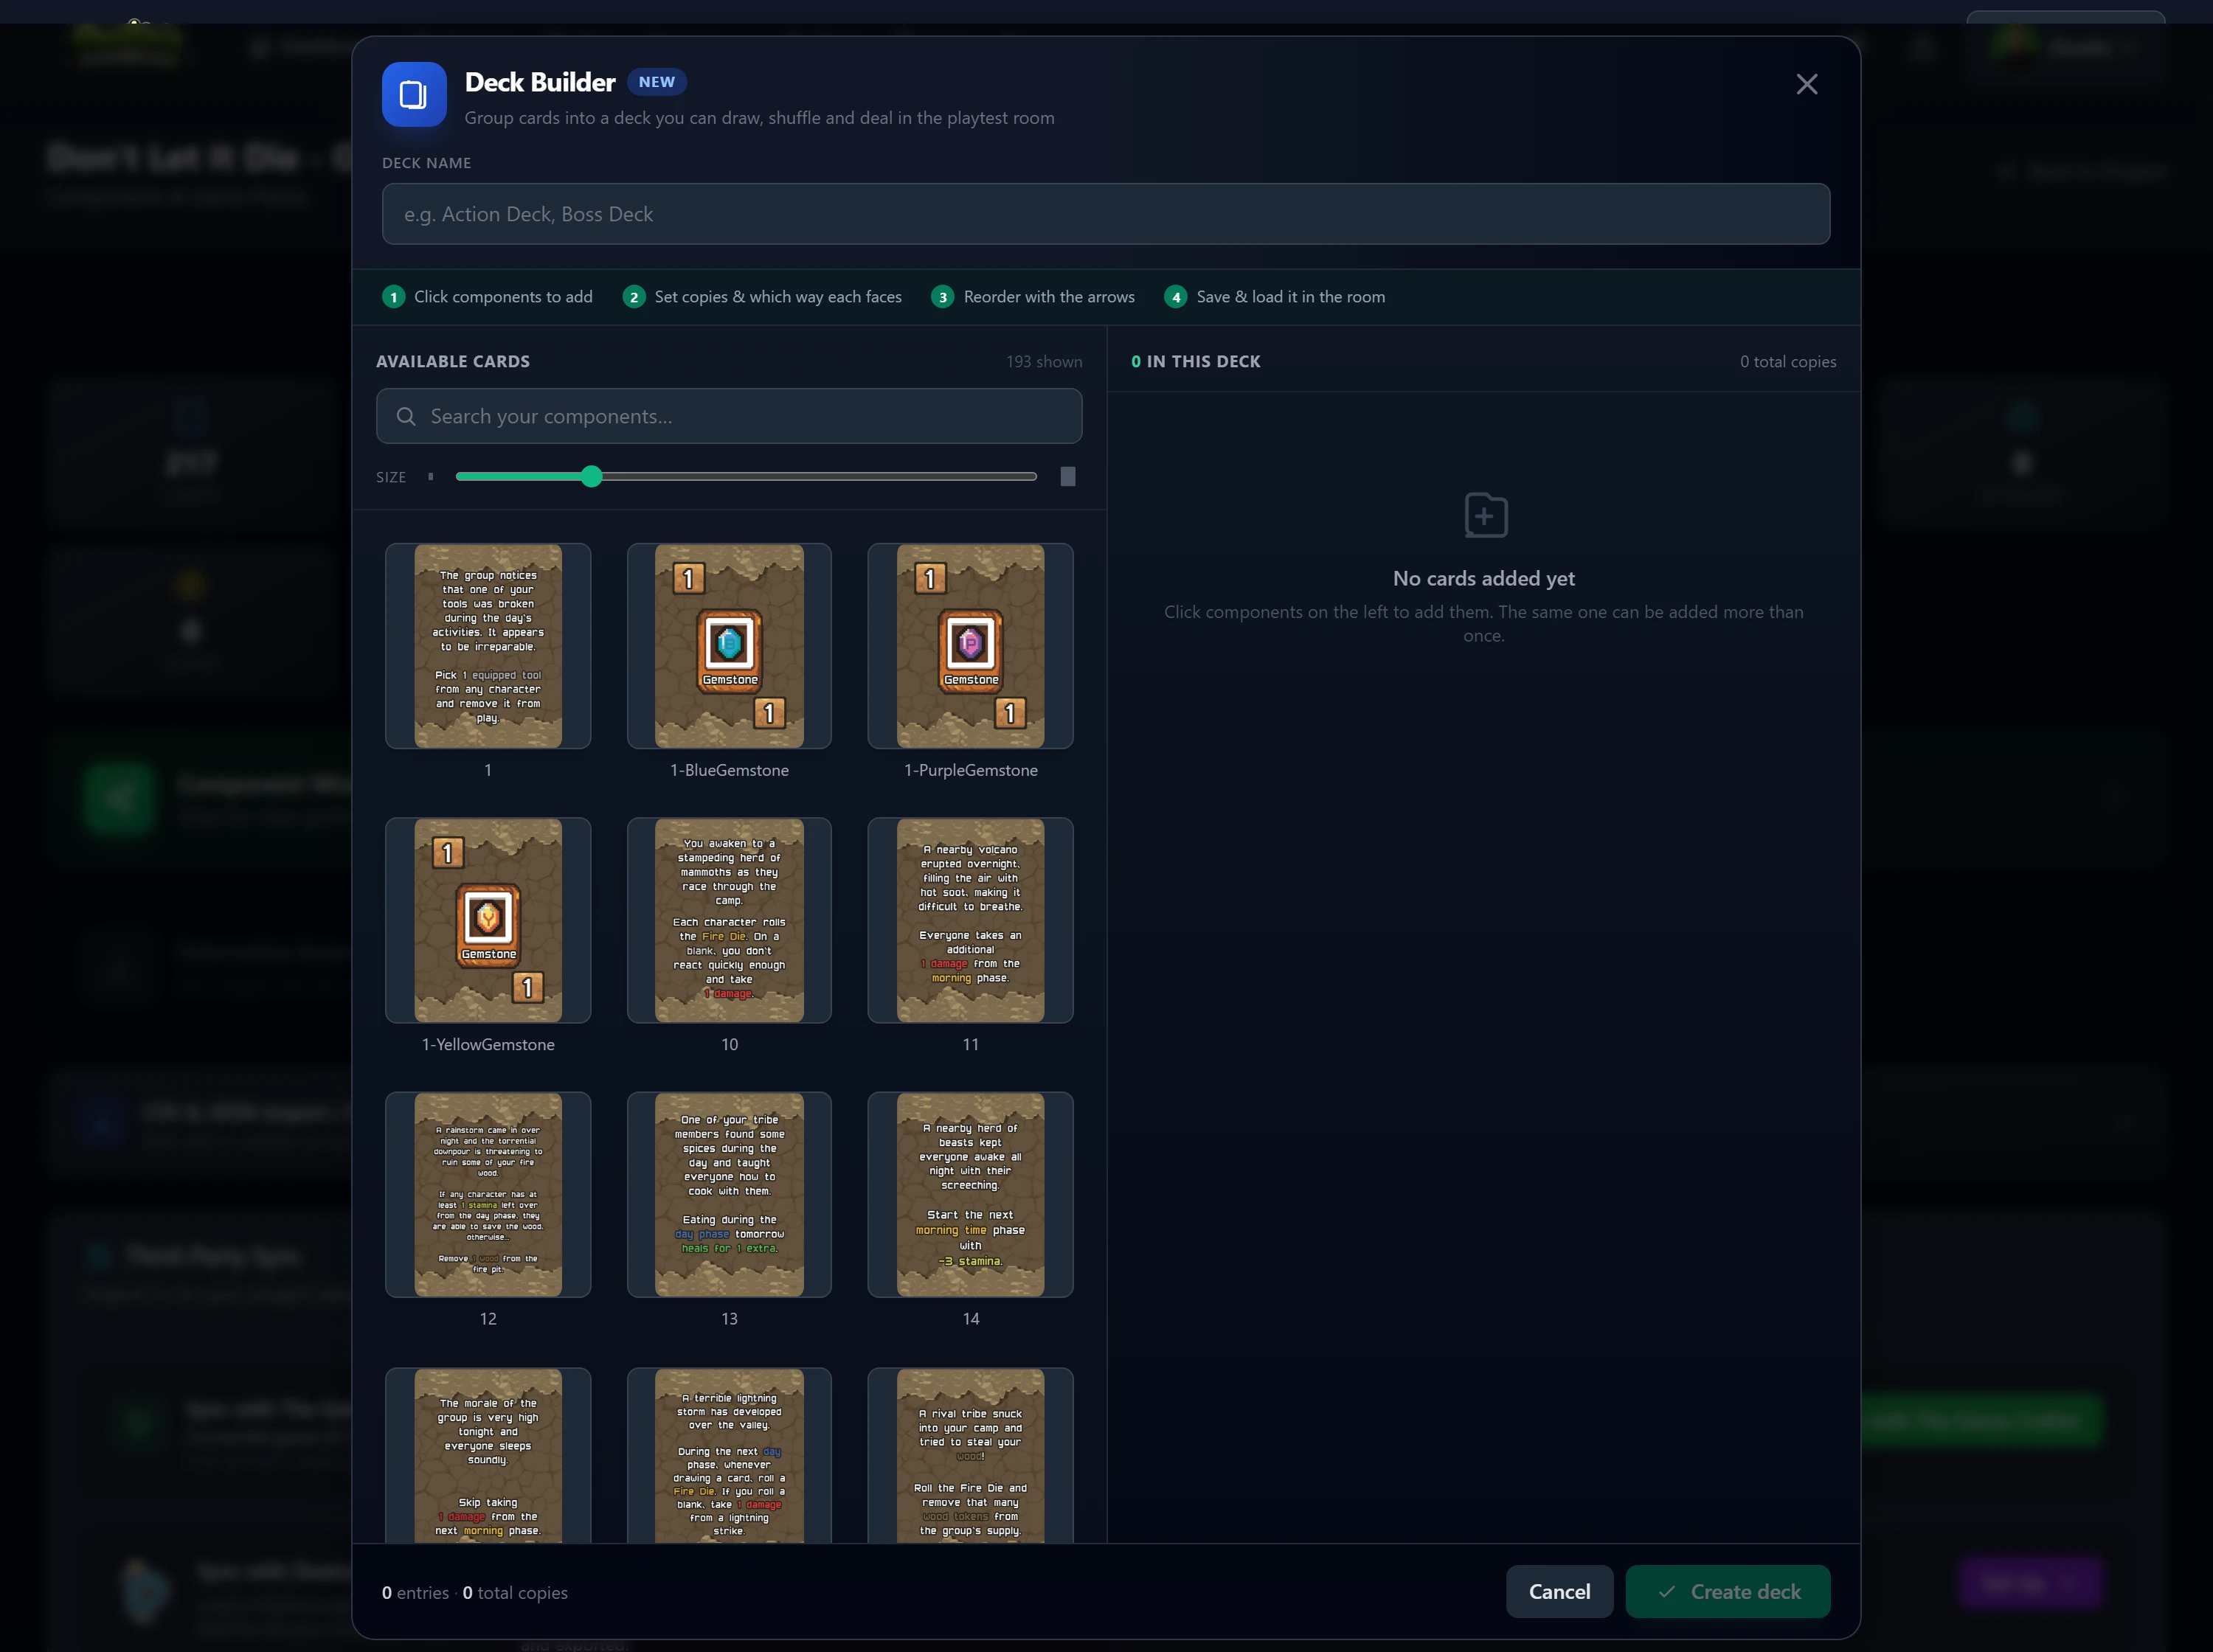Click the Cancel button
Image resolution: width=2213 pixels, height=1652 pixels.
[x=1559, y=1591]
